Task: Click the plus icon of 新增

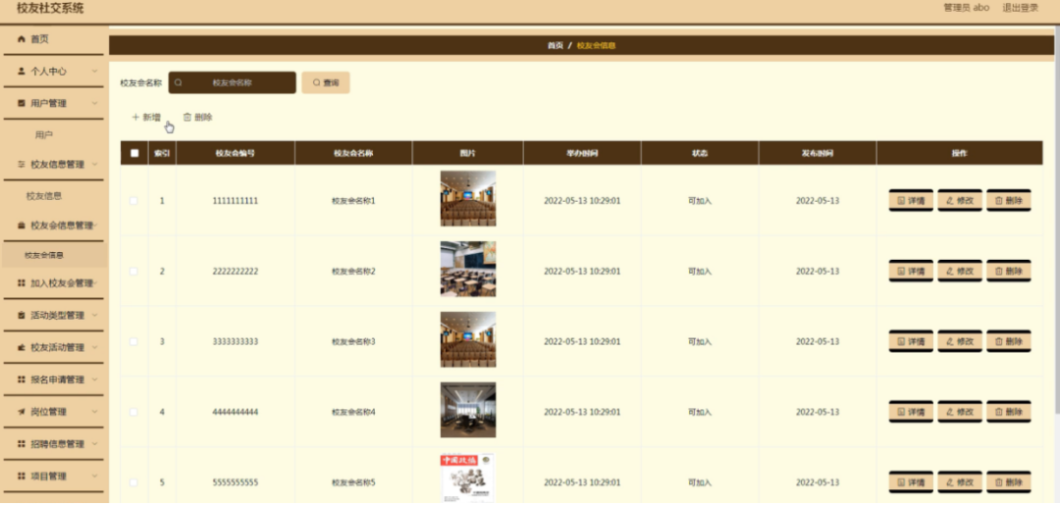Action: (x=135, y=117)
